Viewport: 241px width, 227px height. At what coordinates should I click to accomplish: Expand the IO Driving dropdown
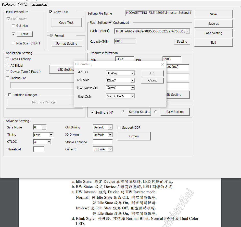point(110,135)
